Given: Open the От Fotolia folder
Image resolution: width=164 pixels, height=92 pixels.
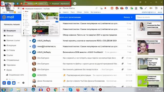Looking at the screenshot, I should tap(11, 50).
